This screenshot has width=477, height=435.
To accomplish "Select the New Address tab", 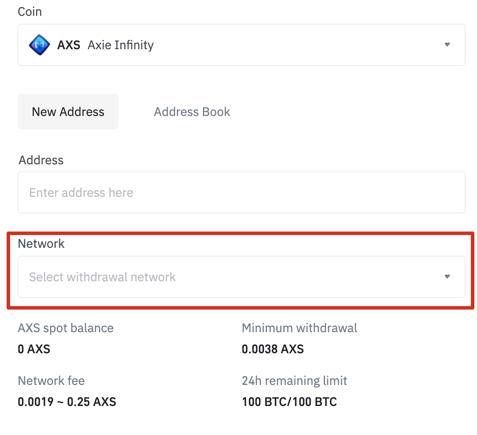I will tap(68, 112).
